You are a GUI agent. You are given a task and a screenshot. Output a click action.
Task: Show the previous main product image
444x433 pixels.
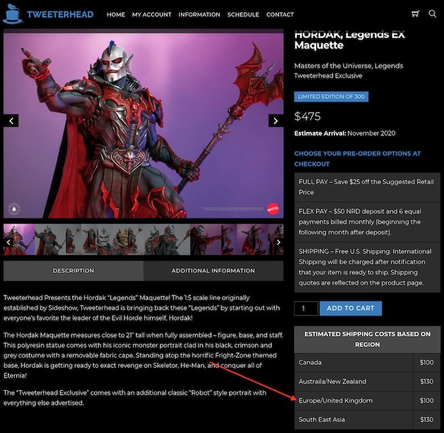[x=11, y=121]
